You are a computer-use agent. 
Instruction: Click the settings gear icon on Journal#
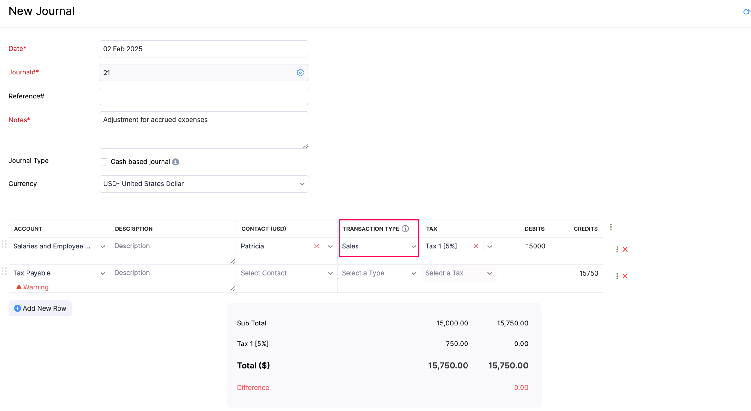[300, 72]
